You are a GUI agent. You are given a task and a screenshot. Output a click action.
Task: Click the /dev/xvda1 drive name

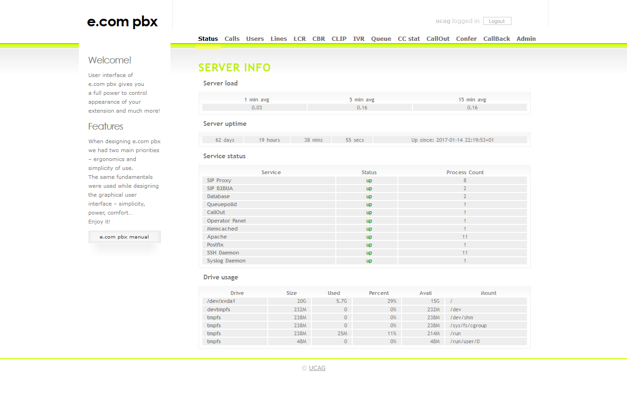click(x=221, y=301)
